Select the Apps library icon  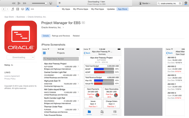pos(27,9)
